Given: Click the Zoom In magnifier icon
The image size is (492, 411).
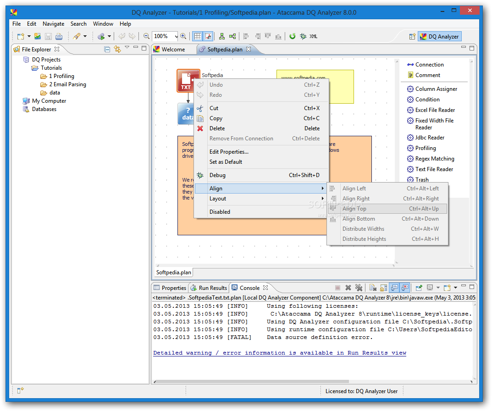Looking at the screenshot, I should (x=183, y=36).
